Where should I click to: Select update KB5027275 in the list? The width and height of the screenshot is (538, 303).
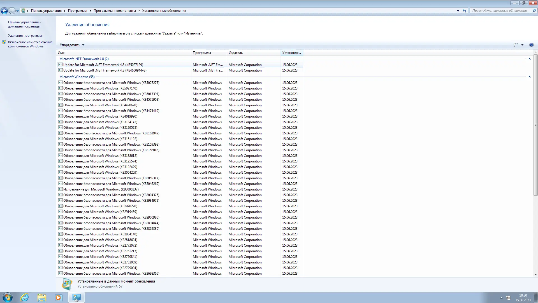(111, 83)
